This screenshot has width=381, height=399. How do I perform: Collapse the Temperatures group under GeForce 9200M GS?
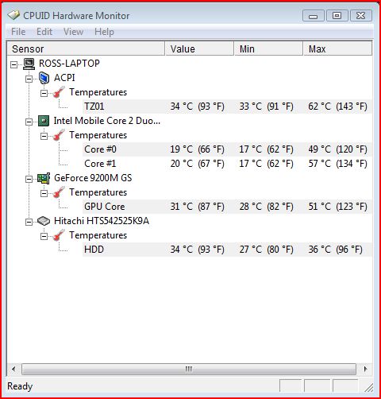tap(44, 193)
